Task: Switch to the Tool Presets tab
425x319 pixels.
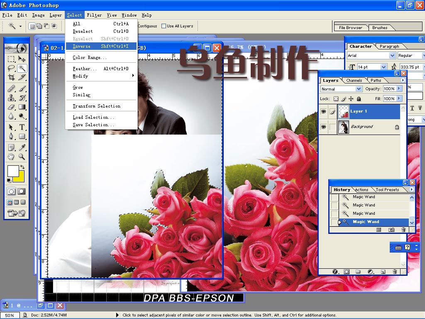Action: pos(387,190)
